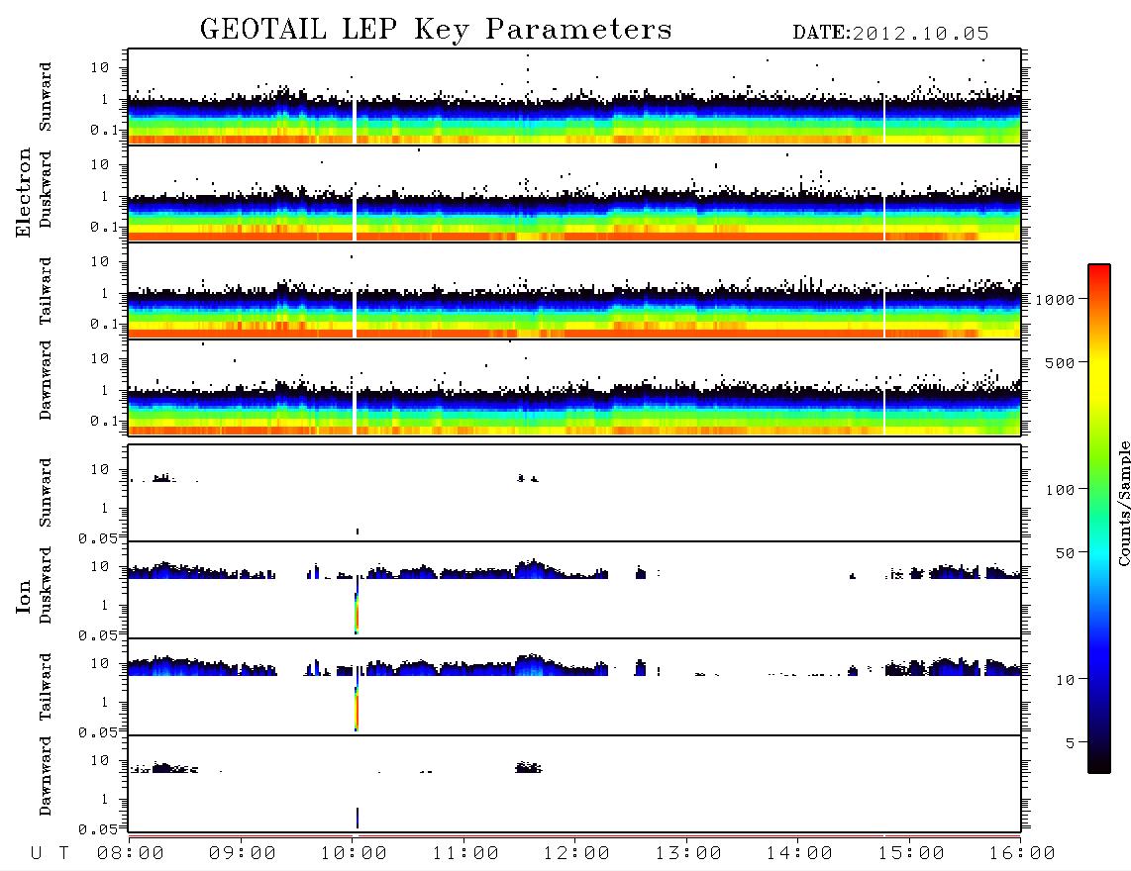Click the U T axis caption

coord(50,854)
